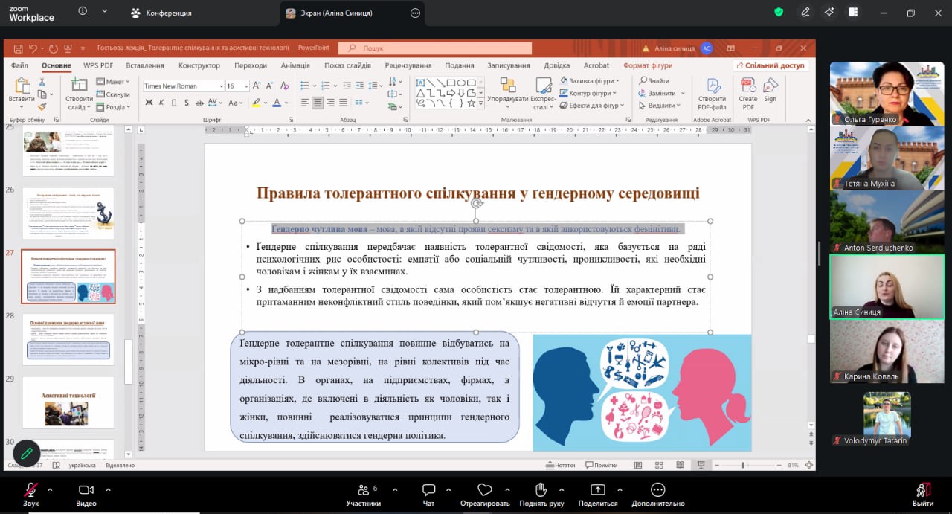Expand the audio options arrow
Screen dimensions: 952x514
(50, 490)
